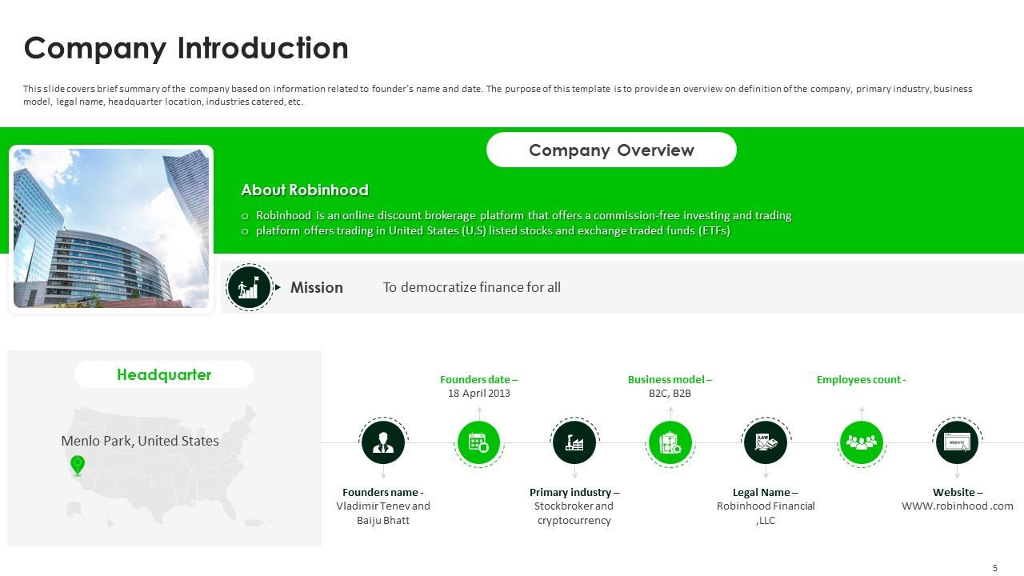Click the Menlo Park, United States text
Image resolution: width=1024 pixels, height=576 pixels.
(x=140, y=441)
